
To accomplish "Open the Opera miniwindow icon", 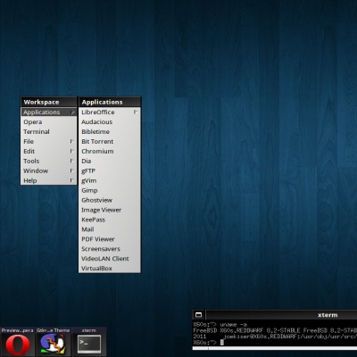I will click(x=18, y=342).
